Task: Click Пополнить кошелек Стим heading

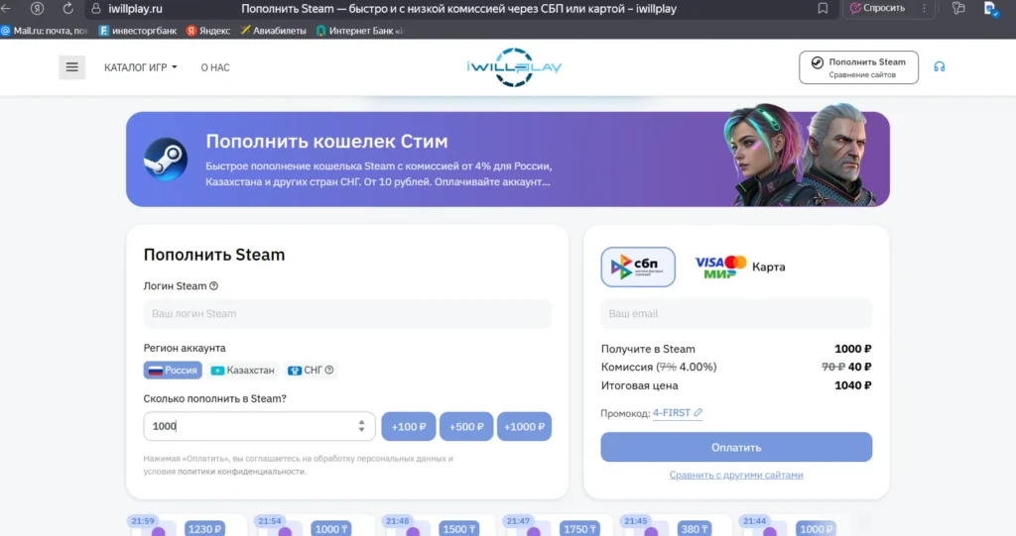Action: (326, 141)
